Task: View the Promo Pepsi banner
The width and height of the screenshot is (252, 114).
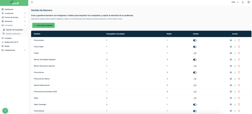Action: point(231,47)
